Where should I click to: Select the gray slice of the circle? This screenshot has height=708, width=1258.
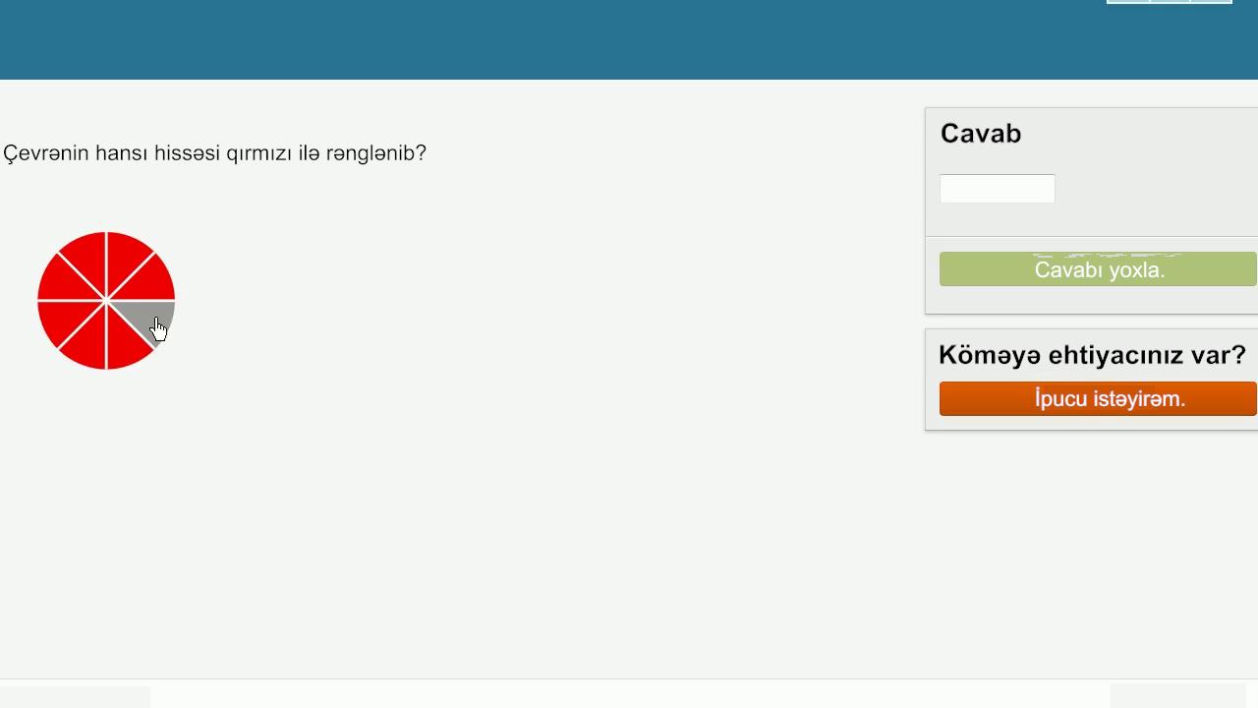(x=147, y=315)
